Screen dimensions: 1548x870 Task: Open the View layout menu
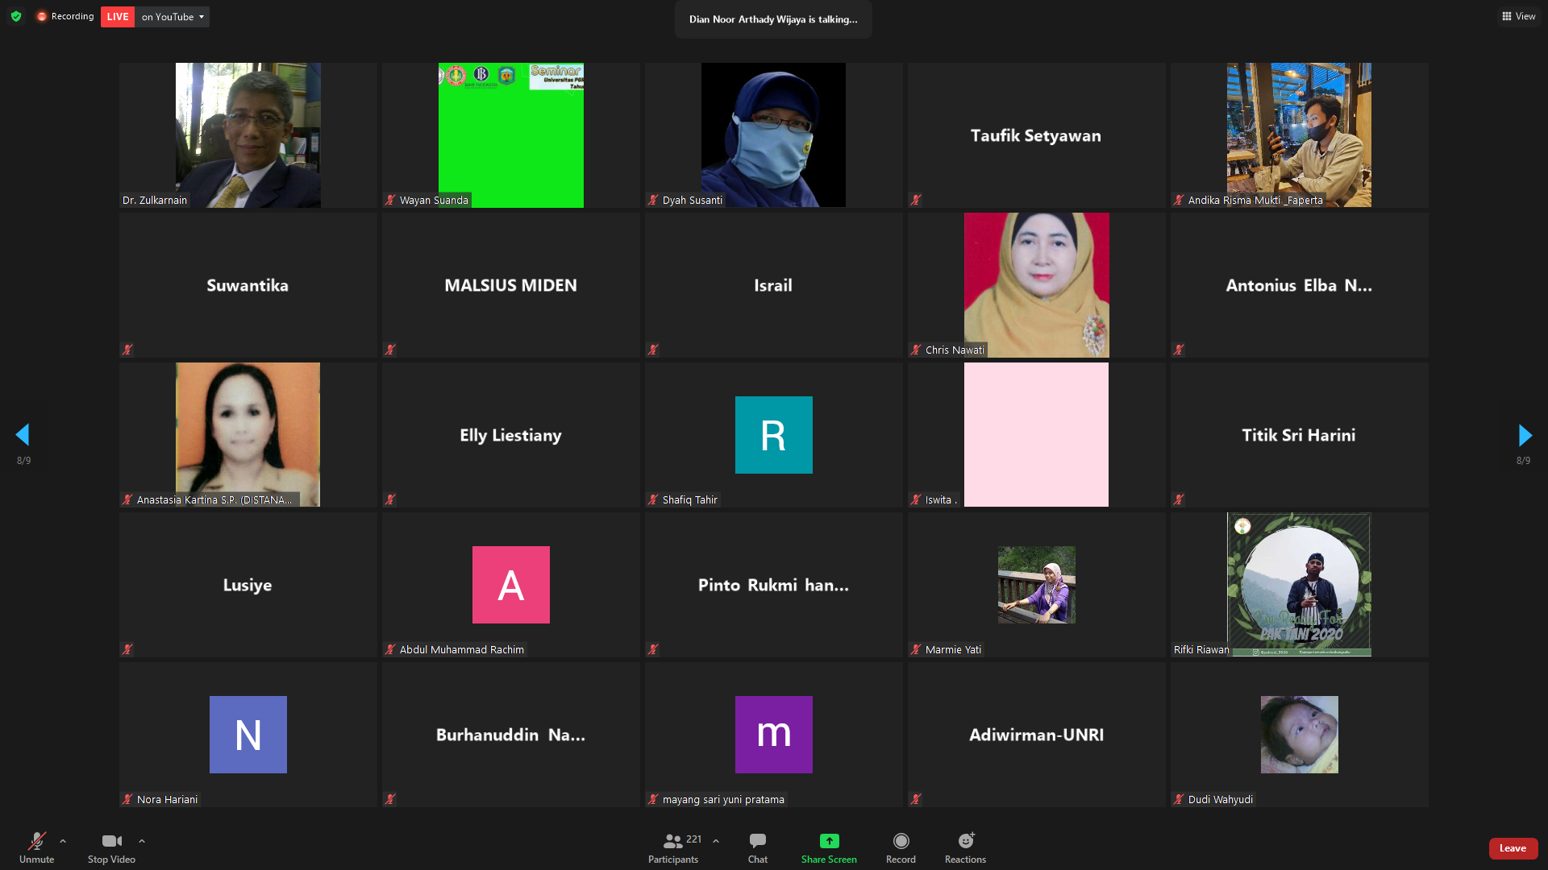click(1519, 16)
